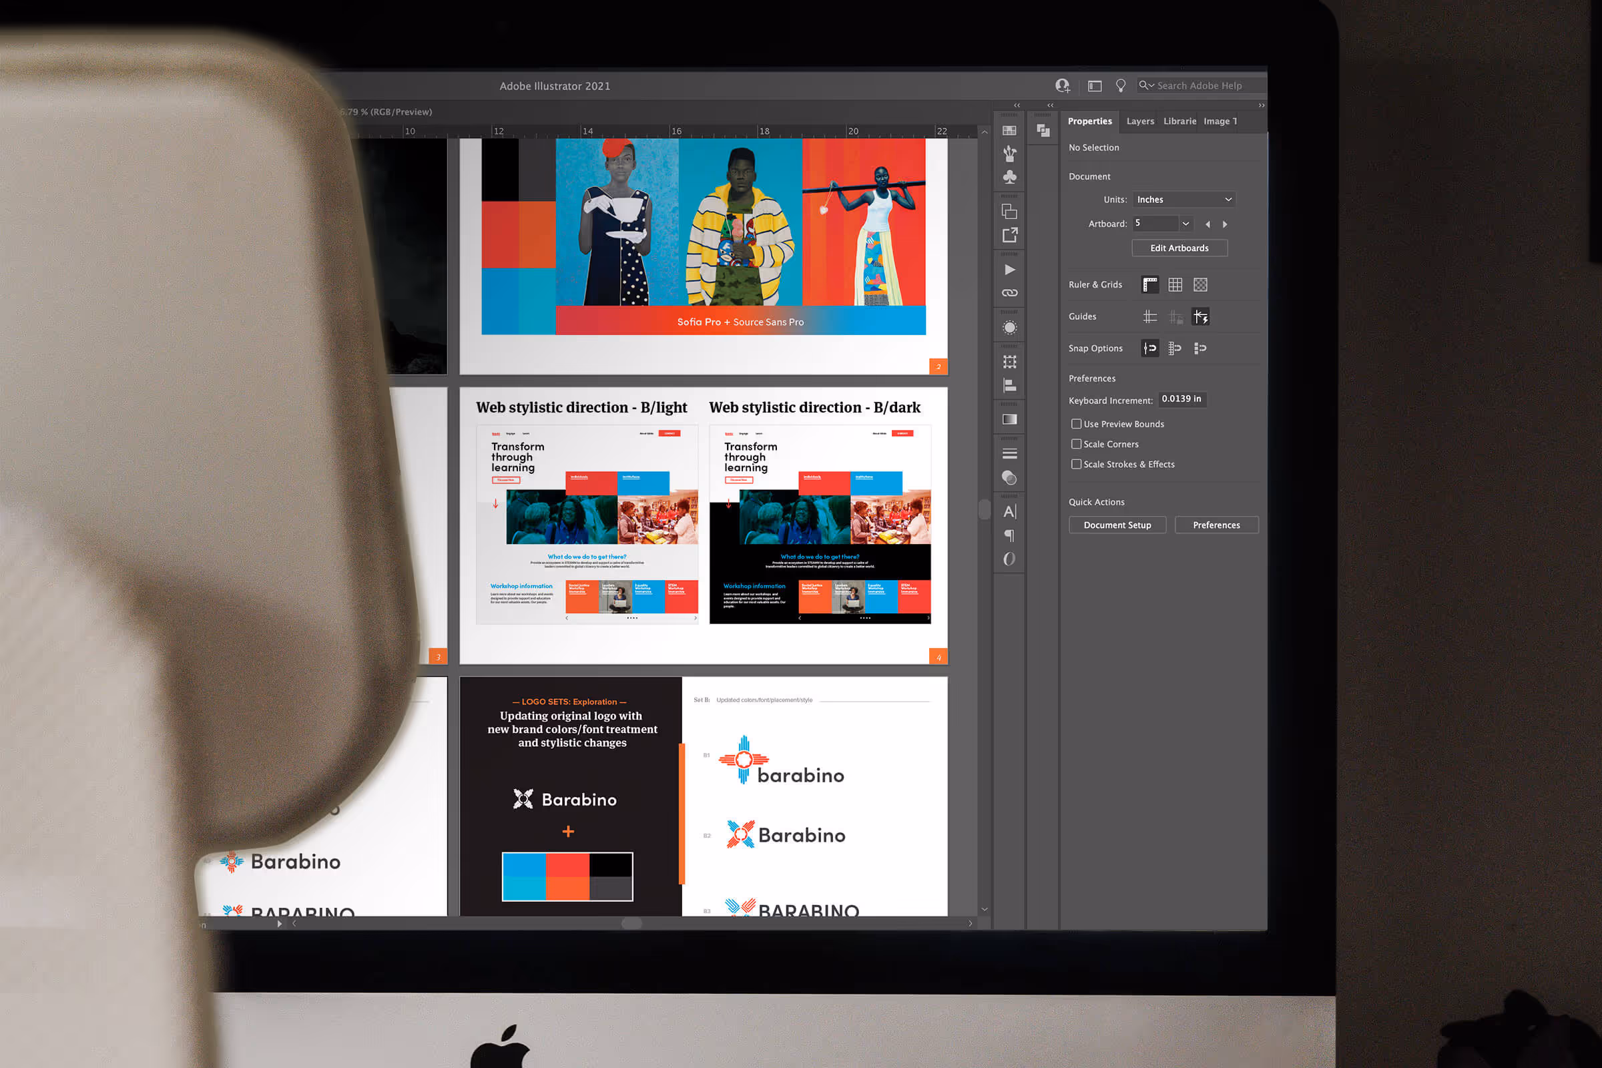Open the Links panel icon

click(x=1009, y=293)
